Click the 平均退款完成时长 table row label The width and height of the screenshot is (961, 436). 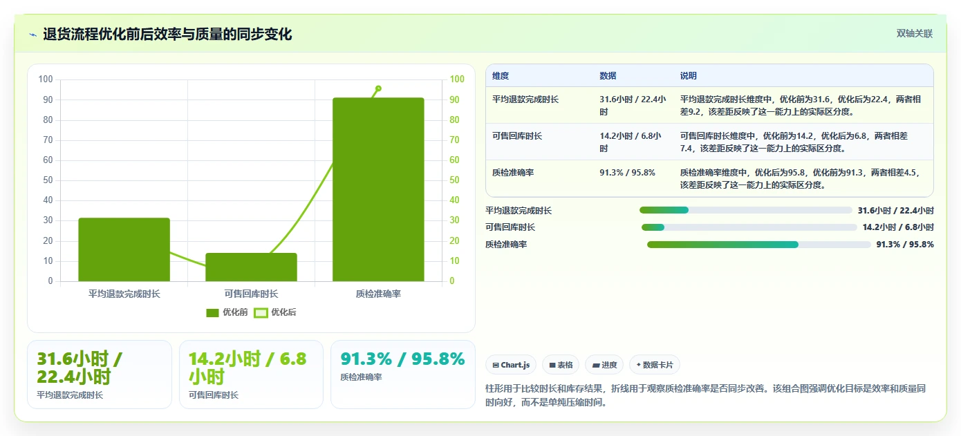tap(525, 99)
